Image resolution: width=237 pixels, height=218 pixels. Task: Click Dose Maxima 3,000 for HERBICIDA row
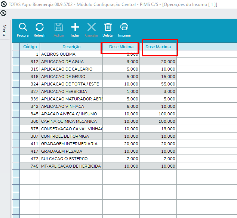158,91
